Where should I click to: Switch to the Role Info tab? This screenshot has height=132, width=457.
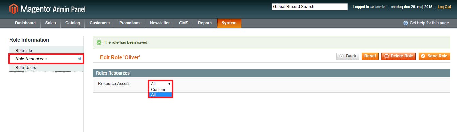(x=46, y=51)
